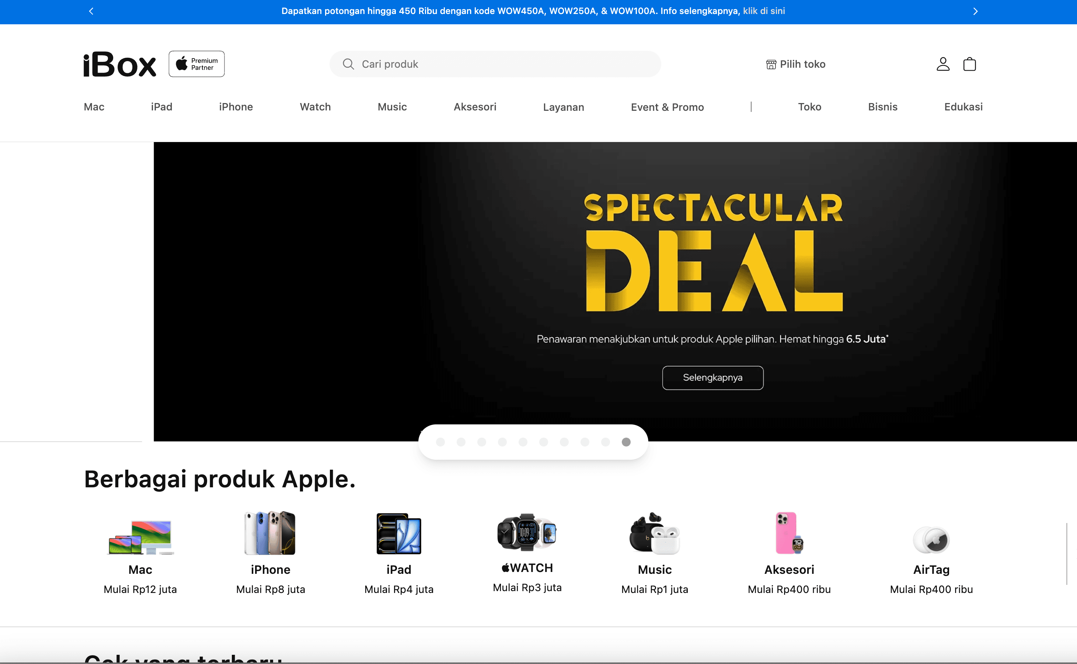
Task: Select the last highlighted carousel dot
Action: (x=626, y=442)
